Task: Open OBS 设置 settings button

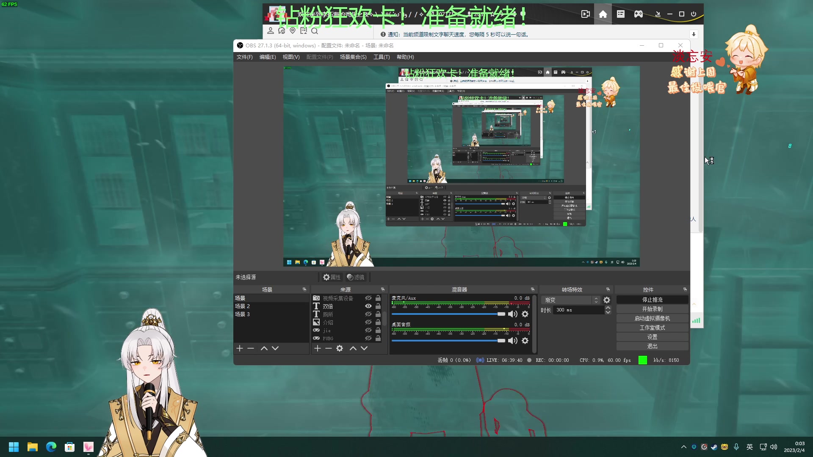Action: click(652, 337)
